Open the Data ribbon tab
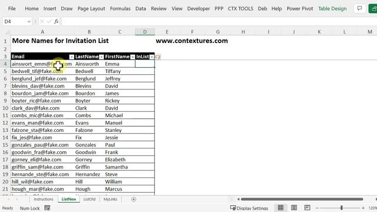 [140, 9]
